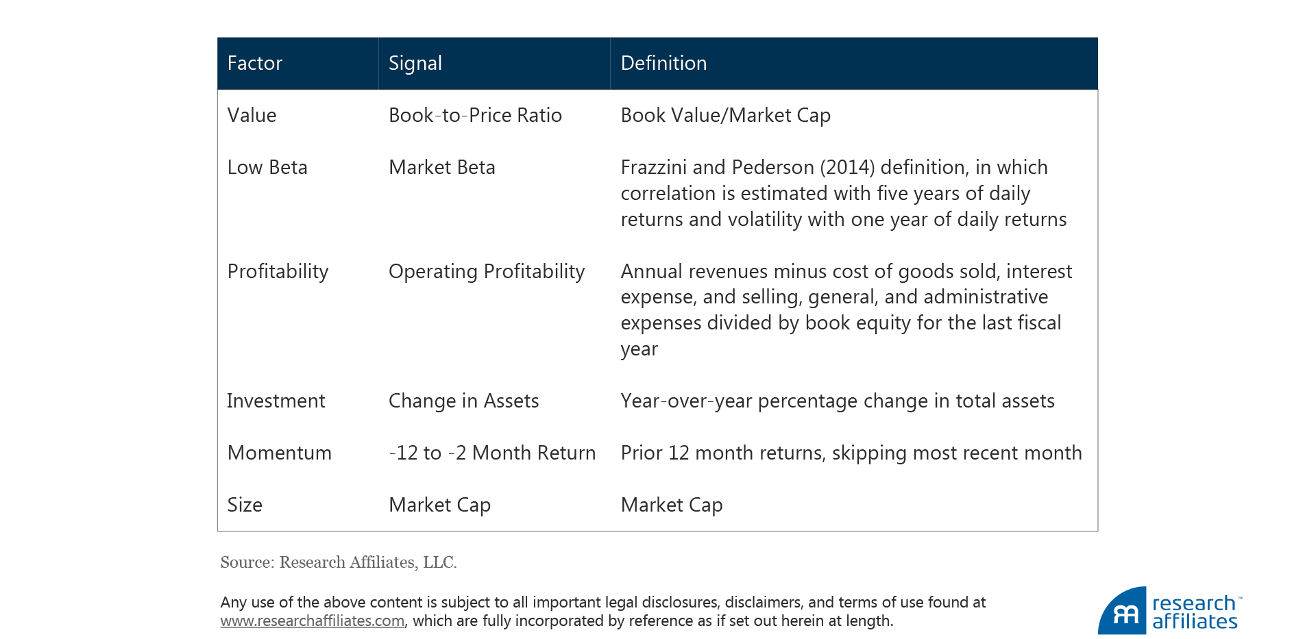Open the www.researchaffiliates.com link
1316x639 pixels.
click(313, 621)
